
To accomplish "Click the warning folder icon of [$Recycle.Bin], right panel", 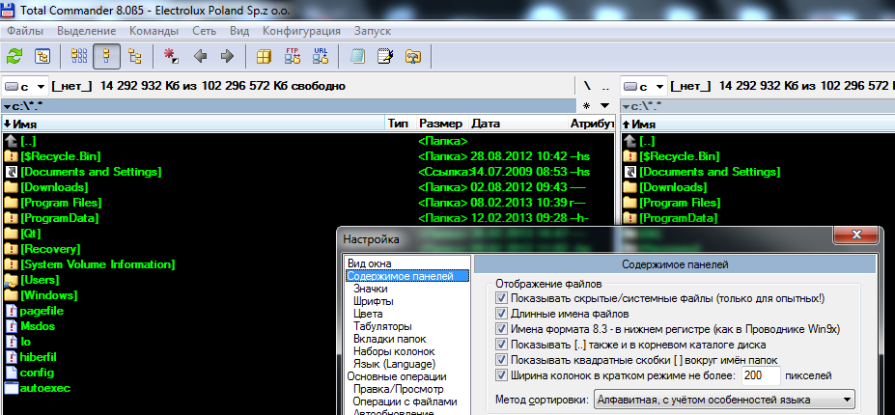I will [x=629, y=156].
